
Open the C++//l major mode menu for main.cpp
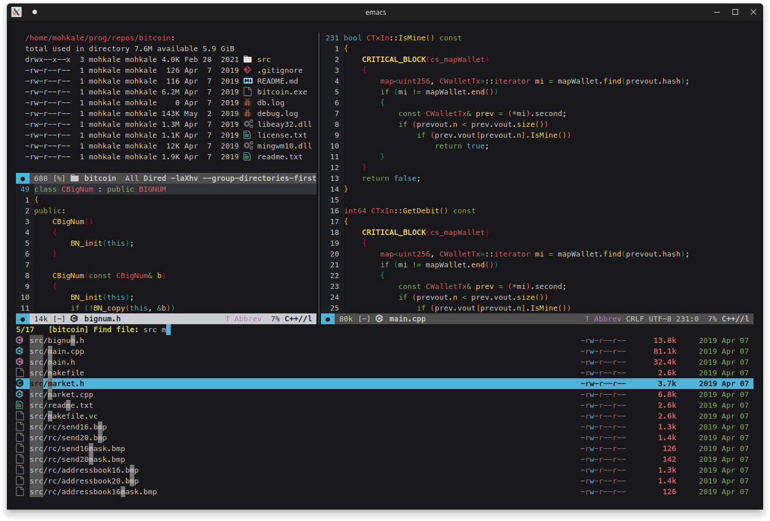(x=735, y=319)
